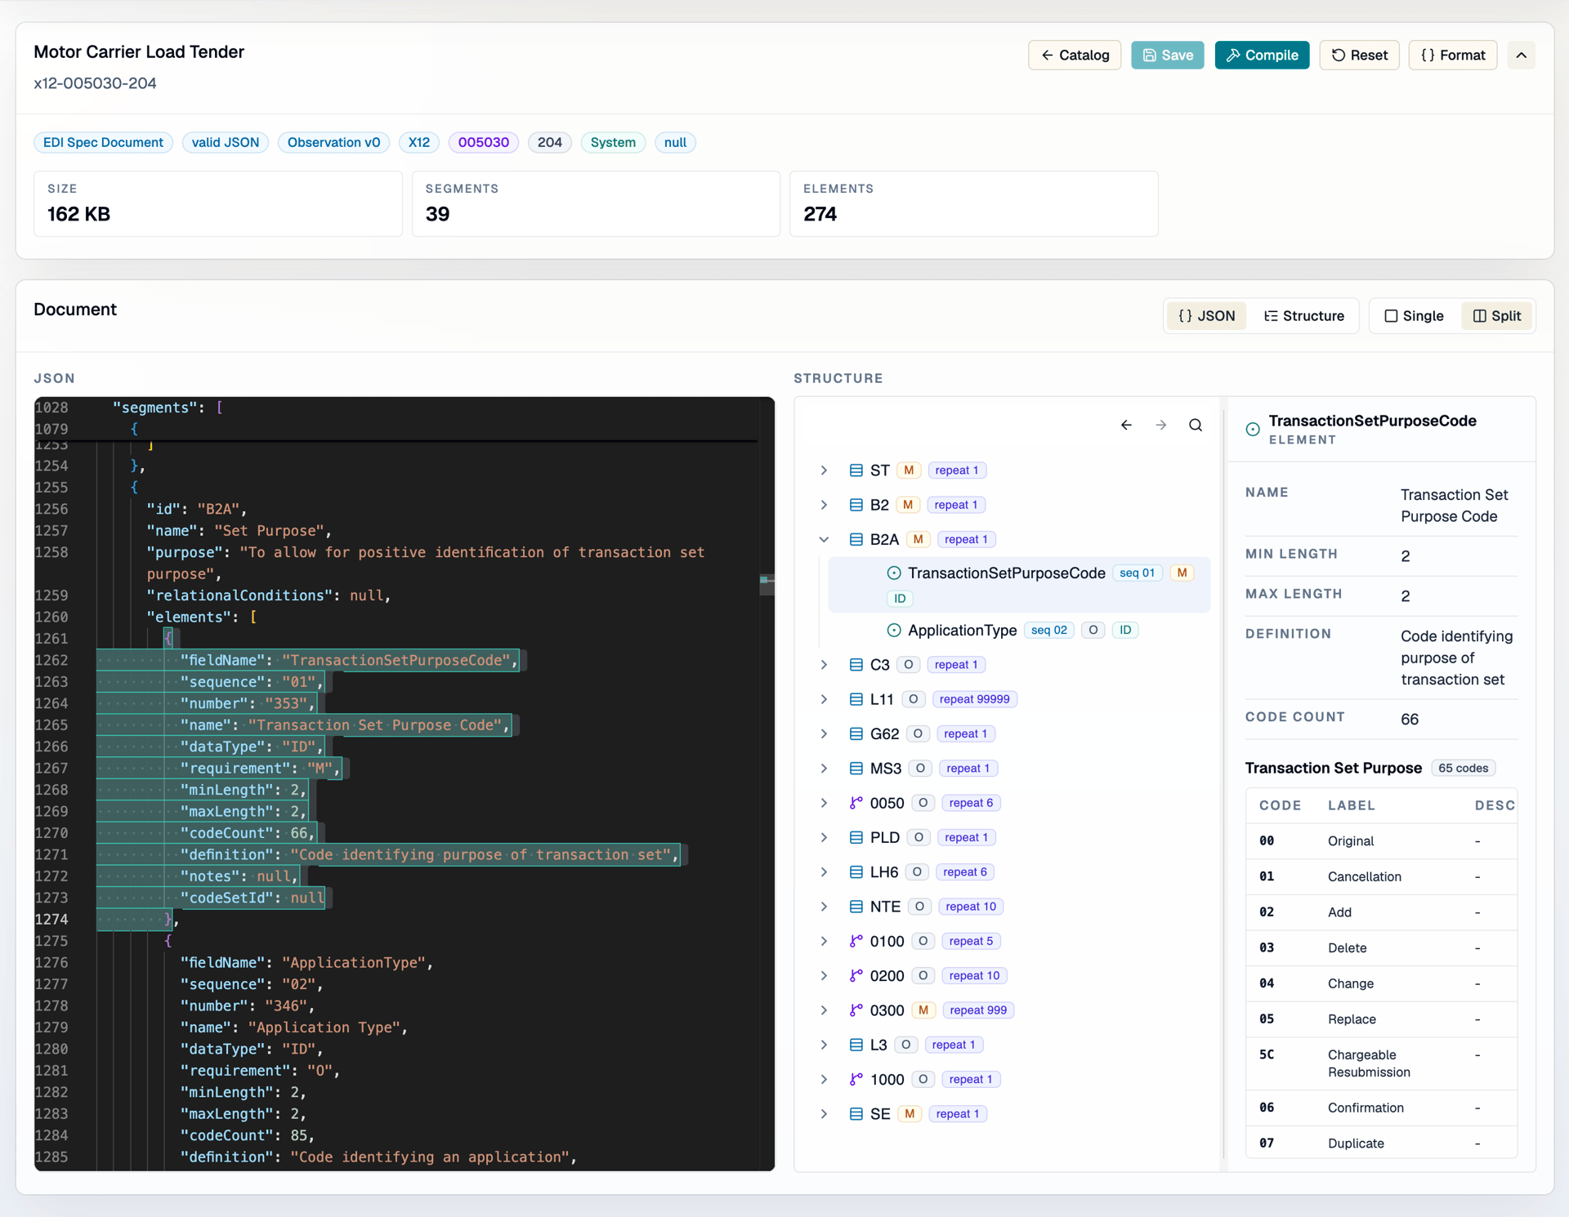Compile the EDI spec
The image size is (1569, 1217).
(1262, 55)
